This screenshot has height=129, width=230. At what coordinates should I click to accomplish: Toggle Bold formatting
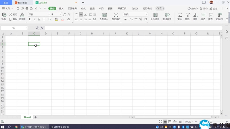(x=30, y=19)
